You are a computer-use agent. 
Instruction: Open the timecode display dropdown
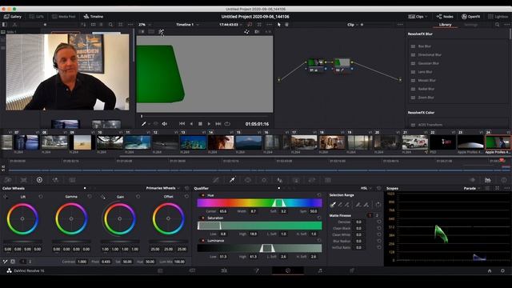(230, 25)
